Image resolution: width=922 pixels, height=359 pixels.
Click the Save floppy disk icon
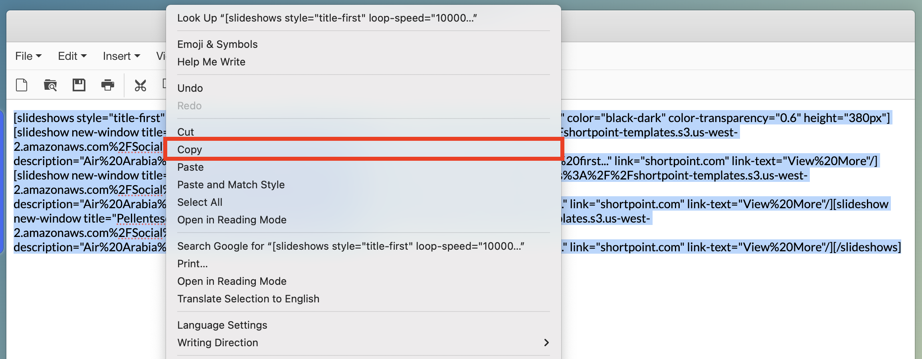79,85
